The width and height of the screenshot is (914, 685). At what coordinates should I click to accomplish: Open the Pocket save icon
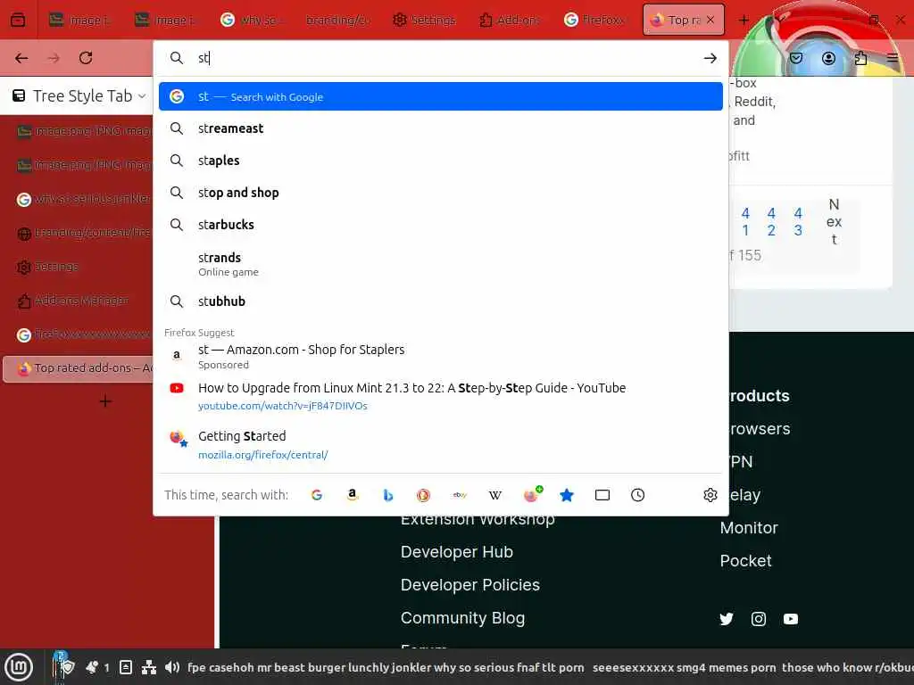click(796, 58)
